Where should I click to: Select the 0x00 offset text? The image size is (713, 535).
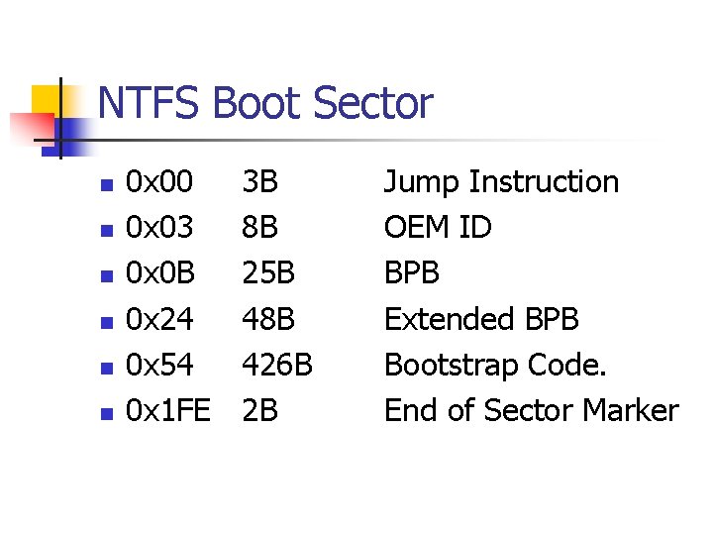coord(159,182)
